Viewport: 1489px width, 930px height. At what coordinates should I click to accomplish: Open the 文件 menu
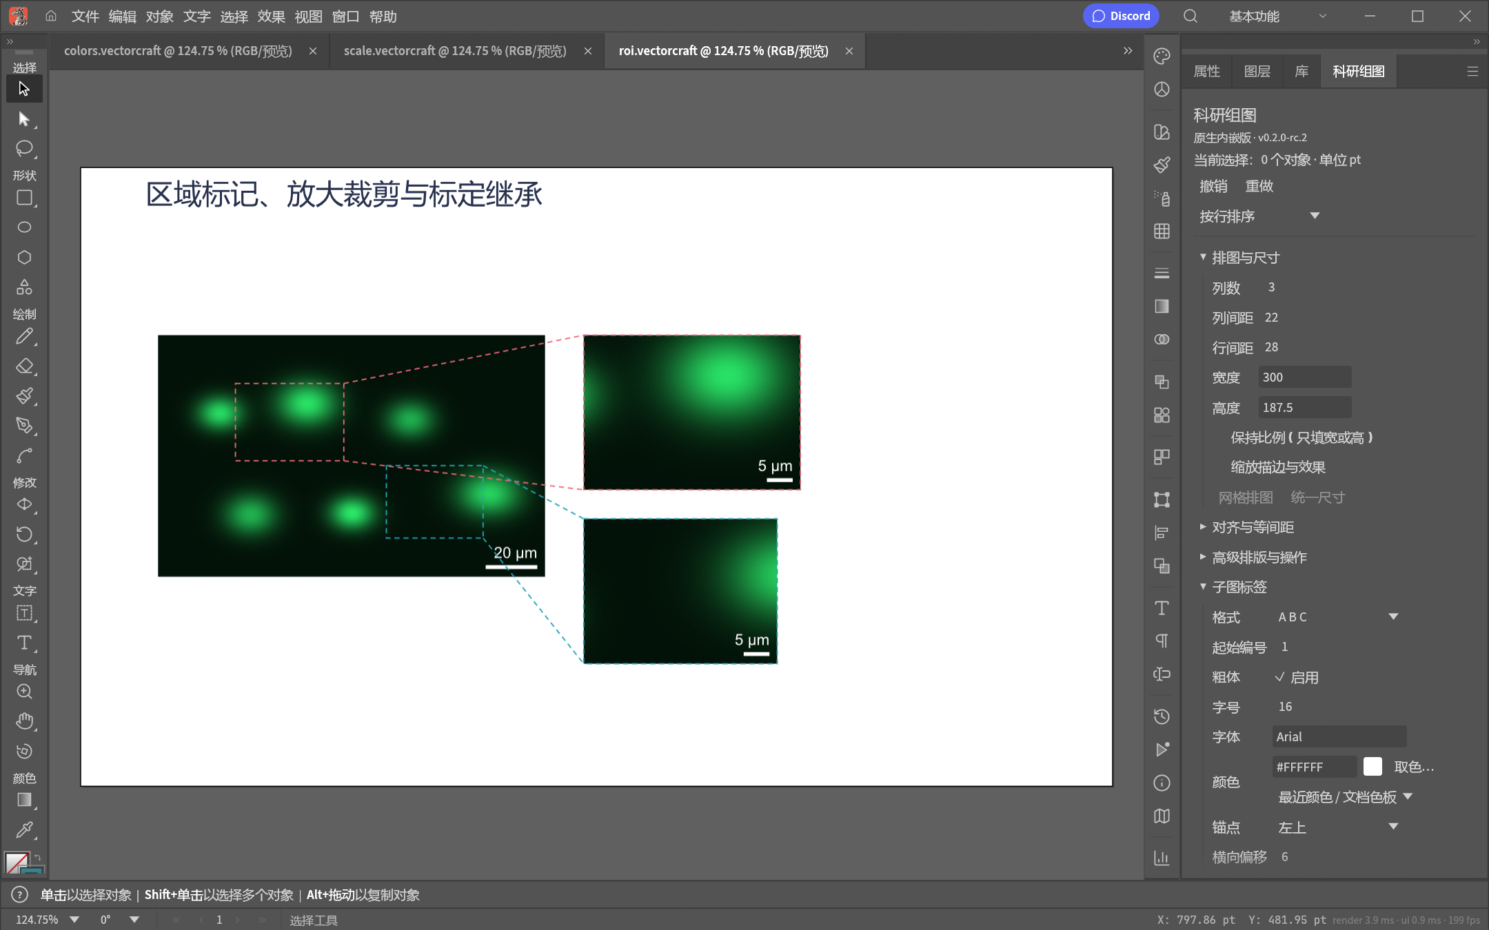pyautogui.click(x=85, y=17)
